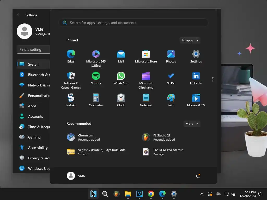Show More recommended items
267x200 pixels.
pyautogui.click(x=192, y=124)
